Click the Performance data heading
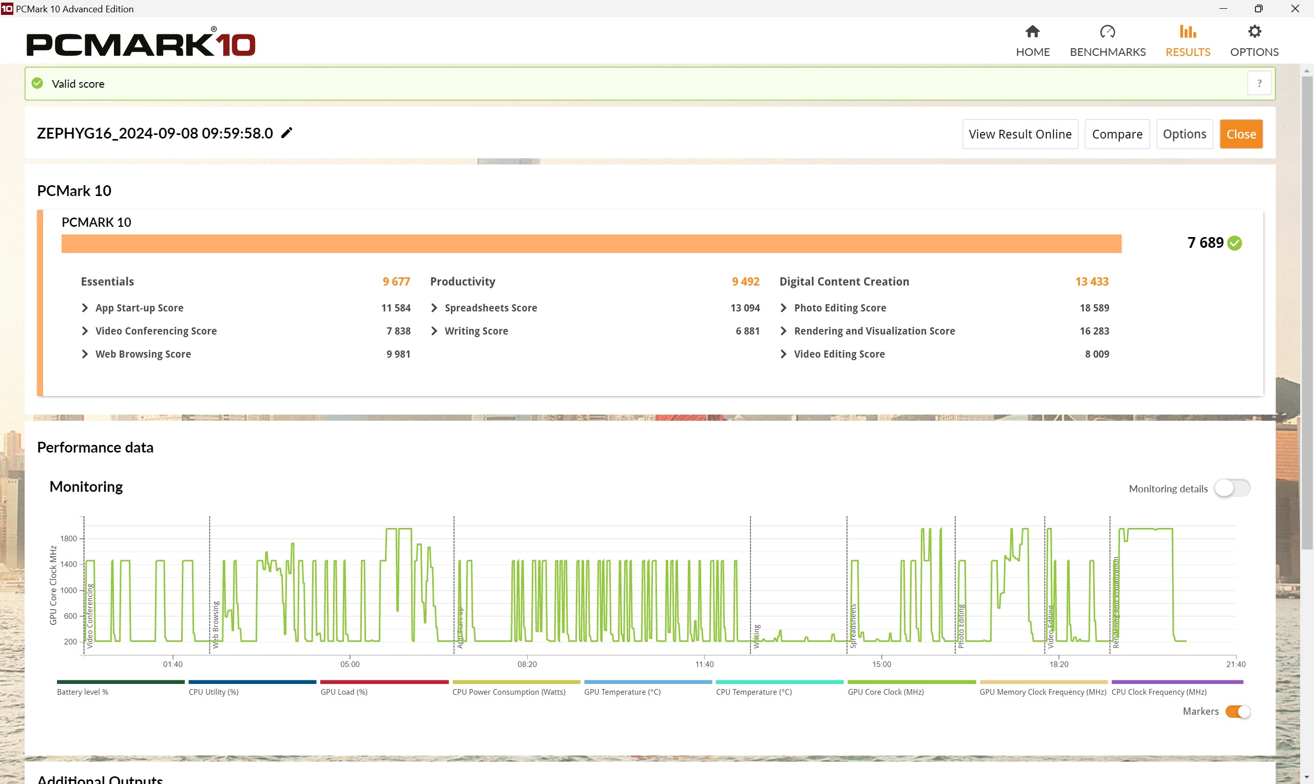This screenshot has height=784, width=1314. click(x=95, y=447)
